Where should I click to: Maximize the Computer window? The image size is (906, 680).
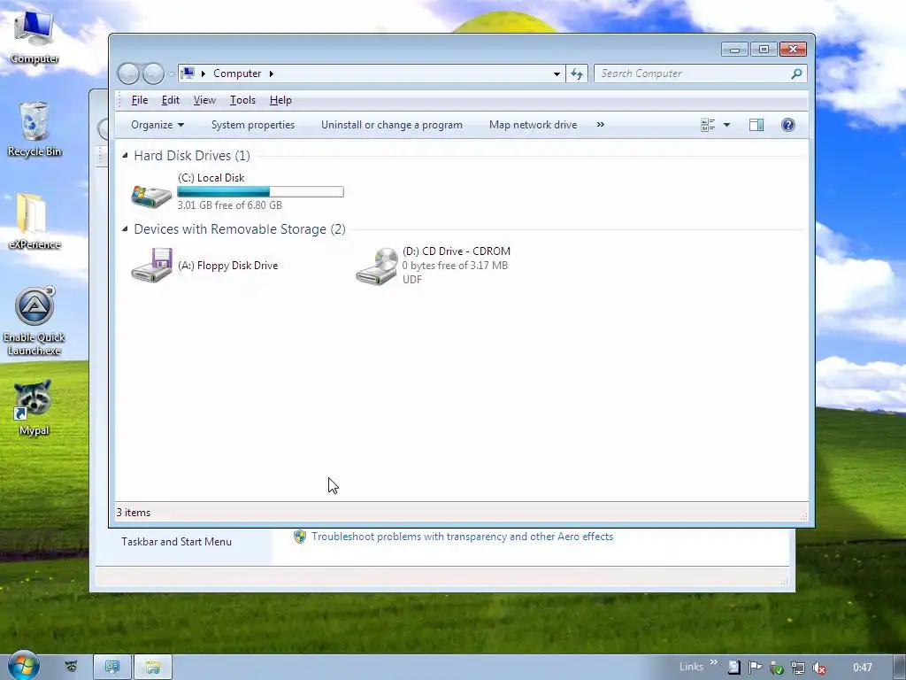[764, 50]
